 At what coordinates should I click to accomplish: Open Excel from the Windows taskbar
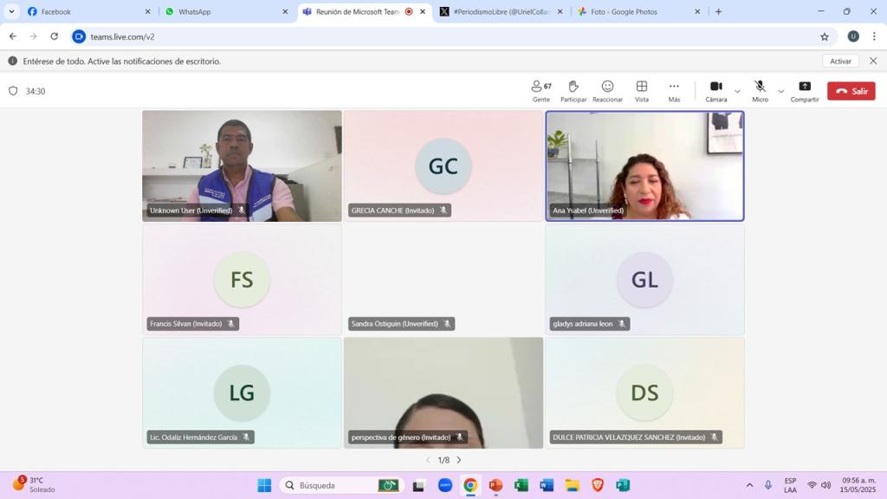point(521,485)
